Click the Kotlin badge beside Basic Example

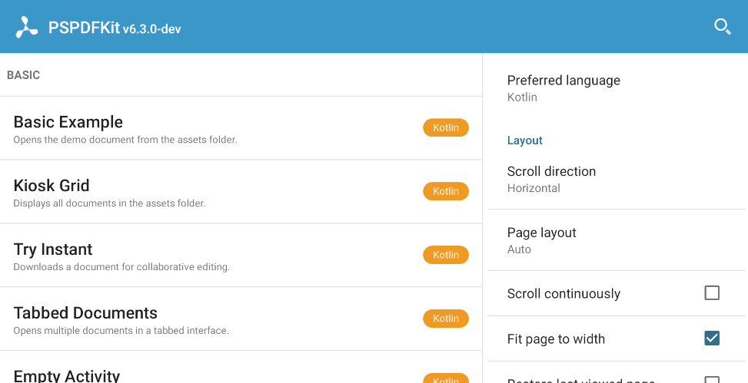click(x=446, y=128)
